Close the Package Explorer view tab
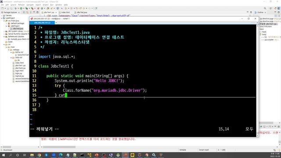Screen dimensions: 281x158 pos(19,13)
